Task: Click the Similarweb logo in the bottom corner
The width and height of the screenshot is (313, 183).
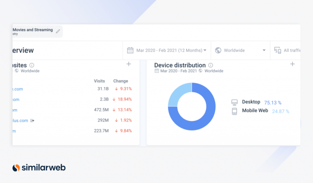Action: (39, 168)
